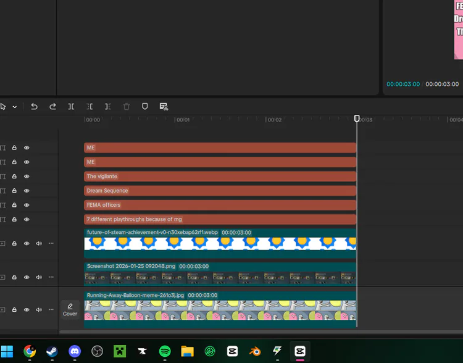Hide the future-of-steam-achievement video track
The height and width of the screenshot is (363, 463).
(27, 243)
